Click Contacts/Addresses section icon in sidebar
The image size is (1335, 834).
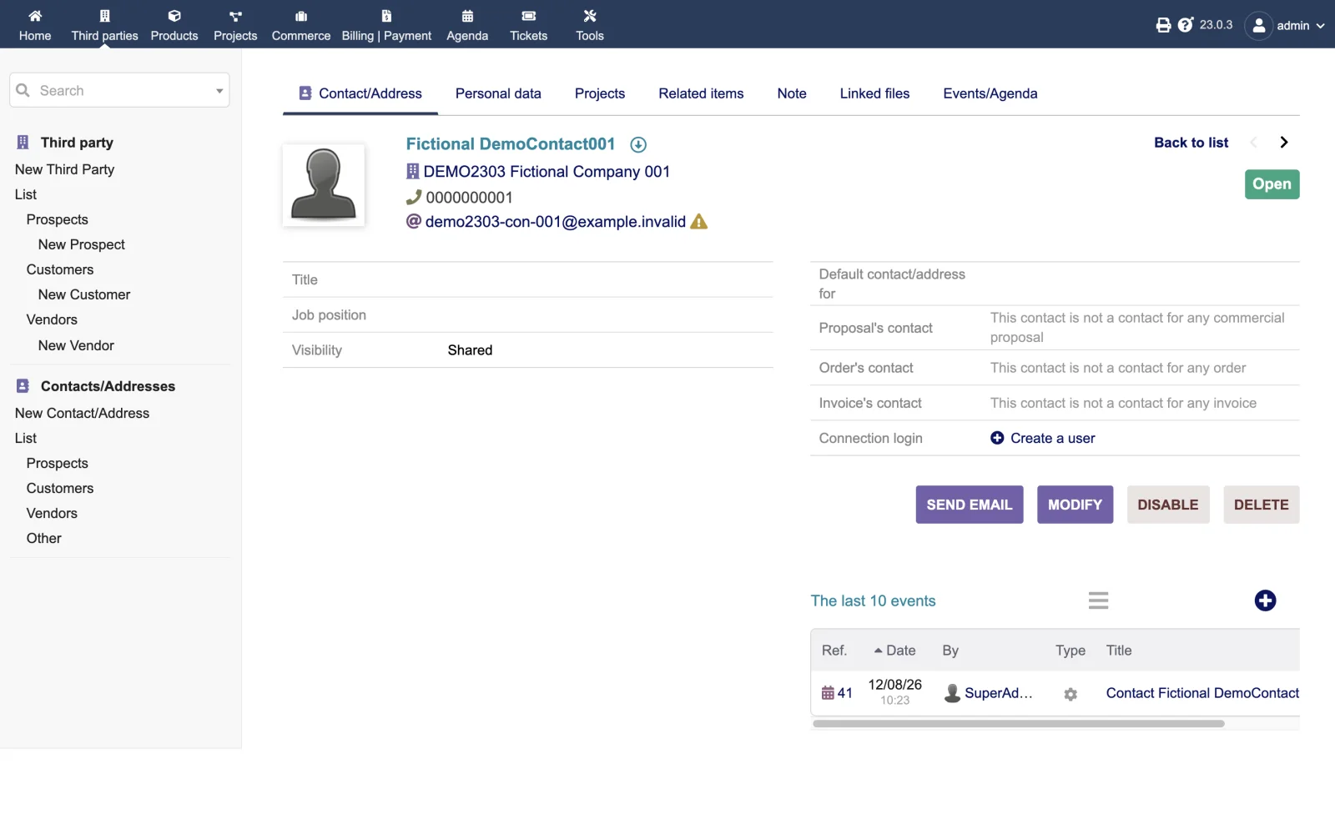[23, 386]
